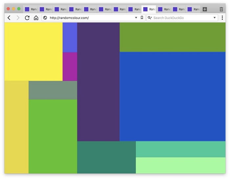Click the back navigation arrow
This screenshot has width=230, height=179.
point(9,18)
